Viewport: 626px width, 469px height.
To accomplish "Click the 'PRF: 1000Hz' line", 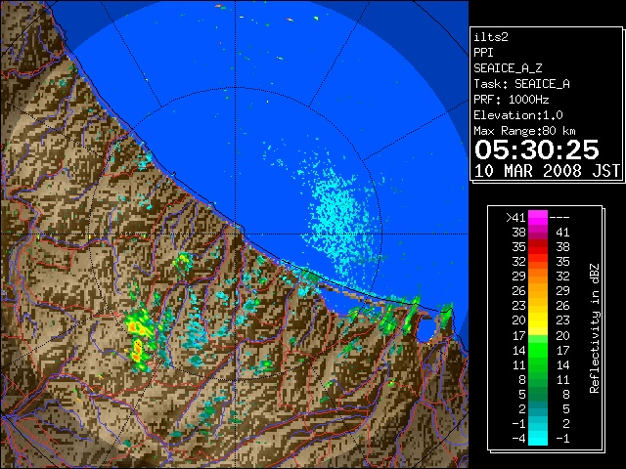I will click(x=512, y=100).
